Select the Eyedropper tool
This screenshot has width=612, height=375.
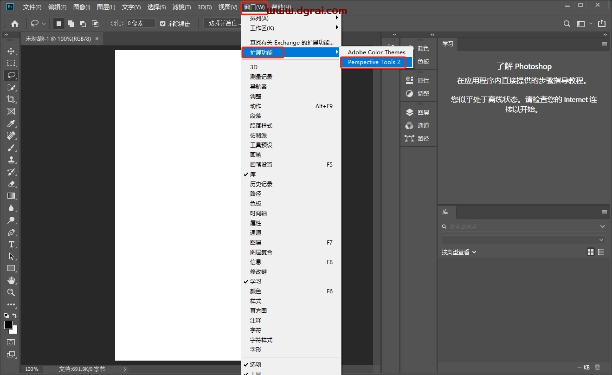[11, 123]
